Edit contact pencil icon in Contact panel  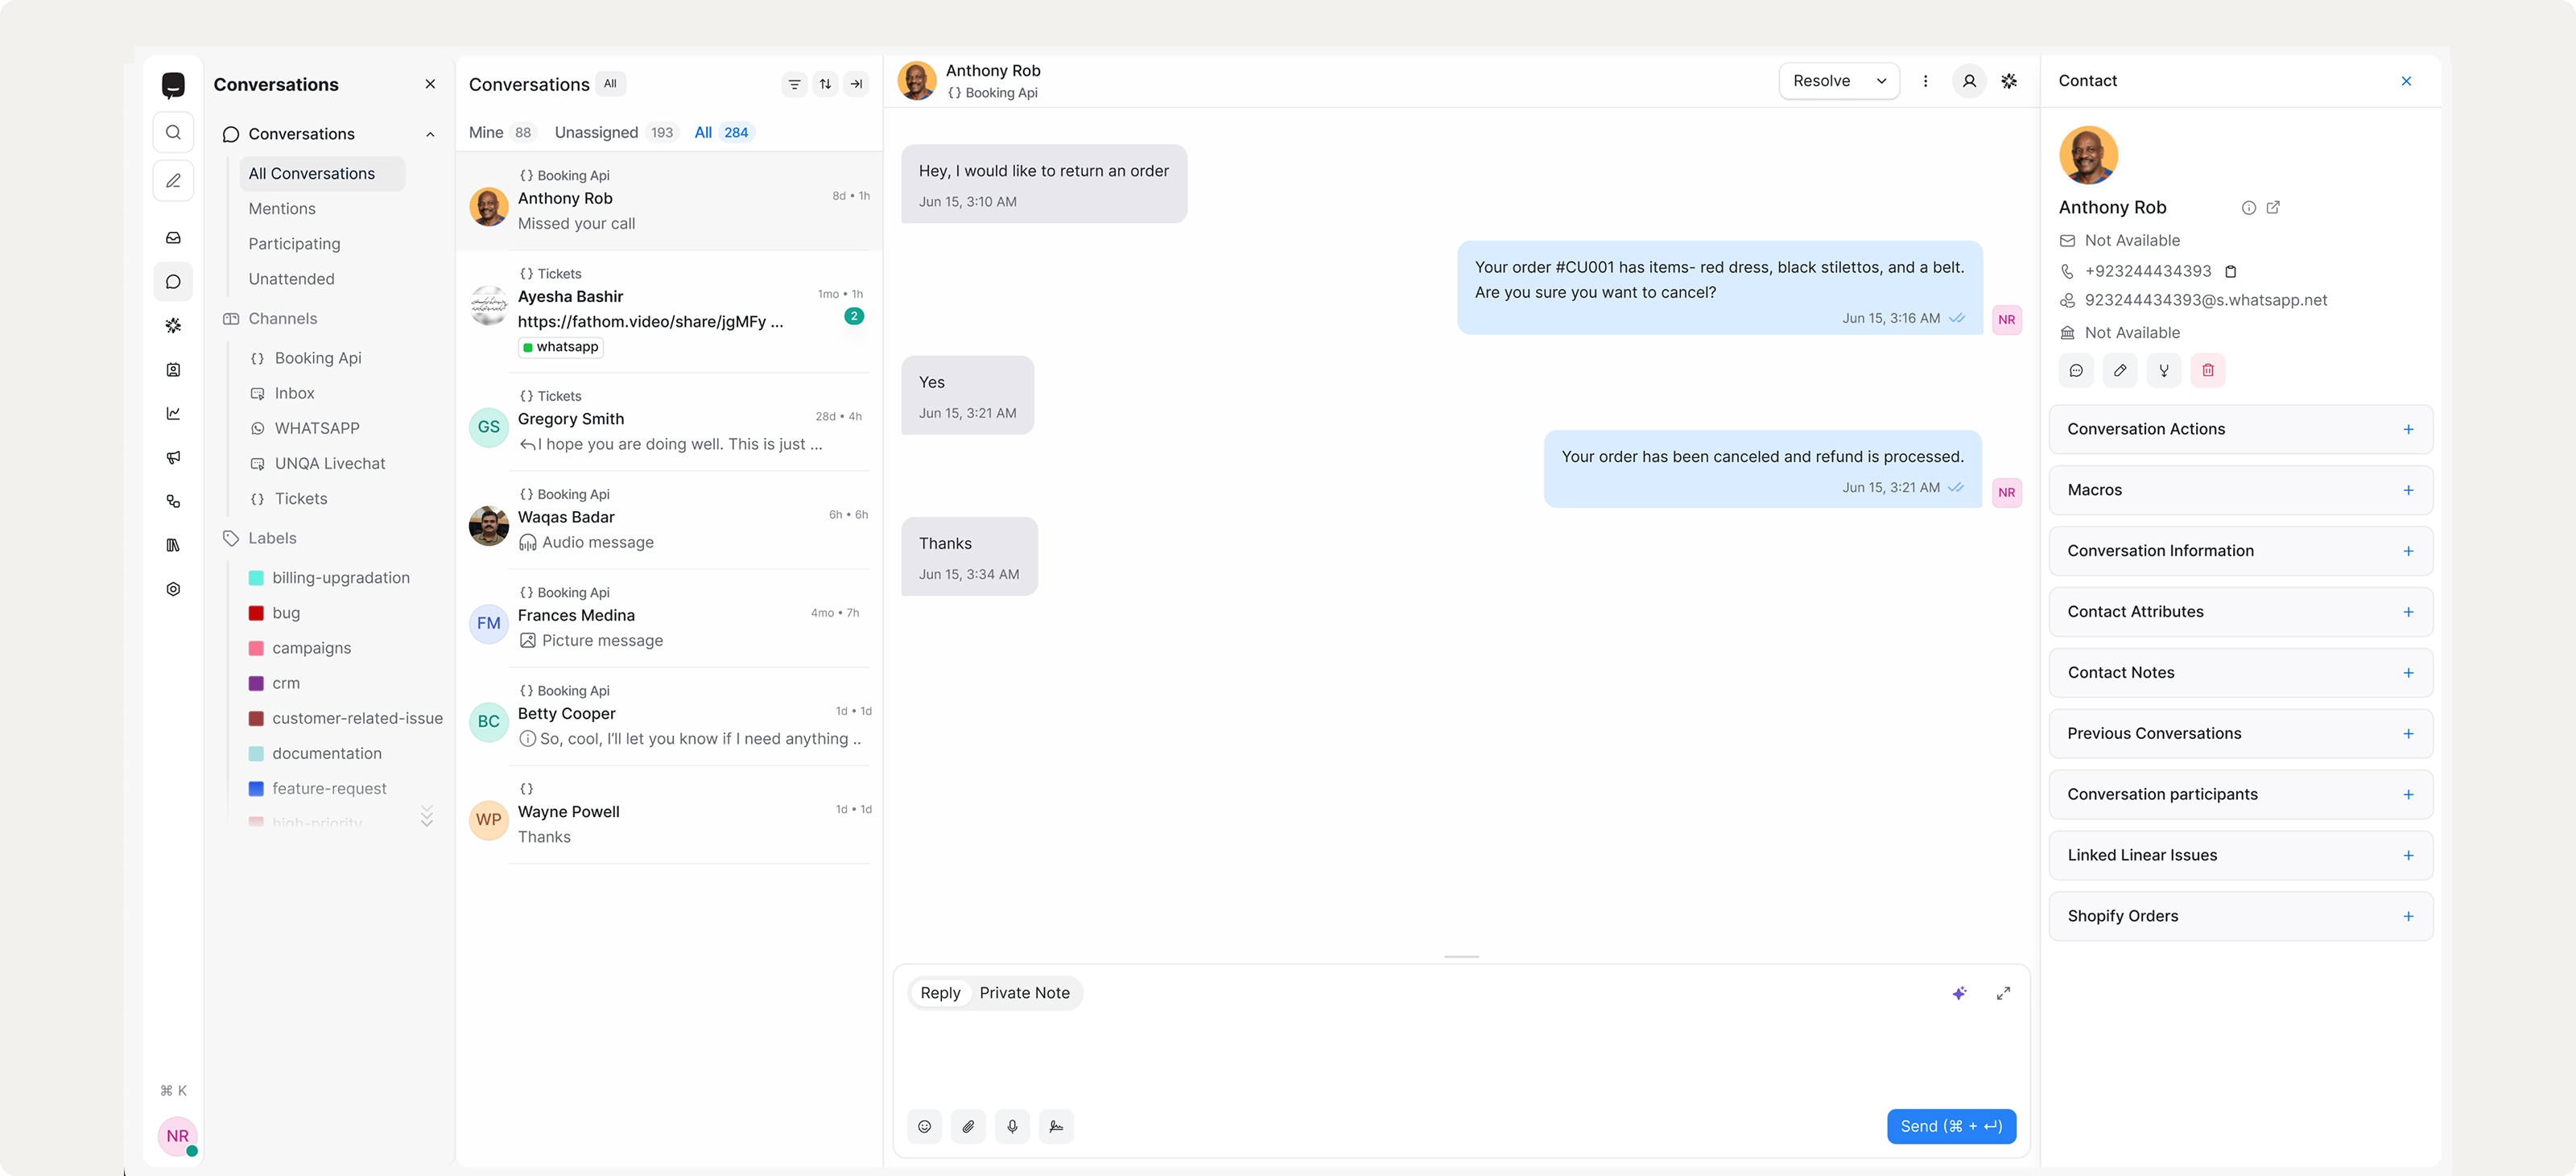tap(2120, 371)
